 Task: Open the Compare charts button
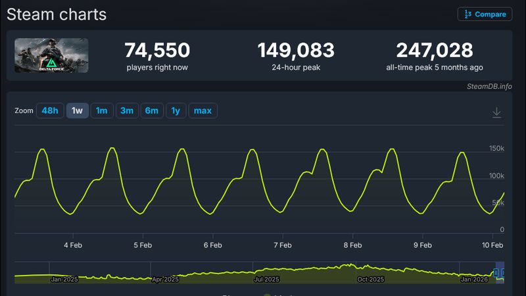click(x=485, y=14)
